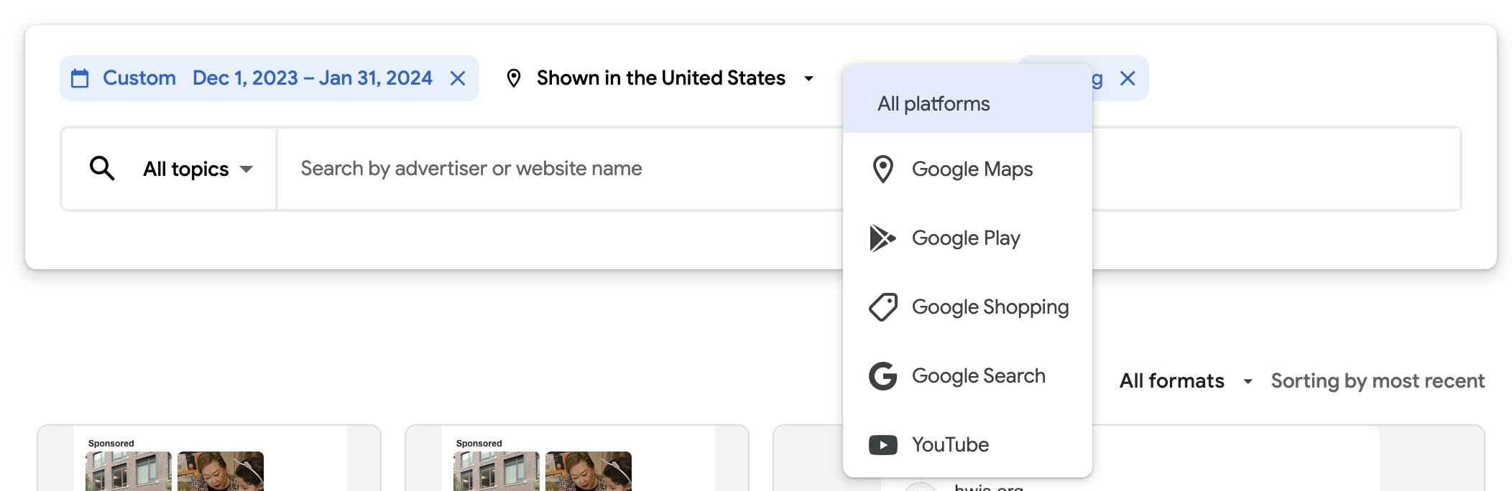Click the Google Shopping tag icon
Image resolution: width=1512 pixels, height=491 pixels.
(882, 307)
